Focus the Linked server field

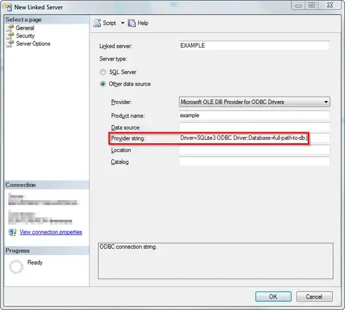click(x=254, y=45)
